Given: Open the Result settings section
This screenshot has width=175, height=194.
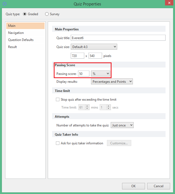Looking at the screenshot, I should coord(25,47).
